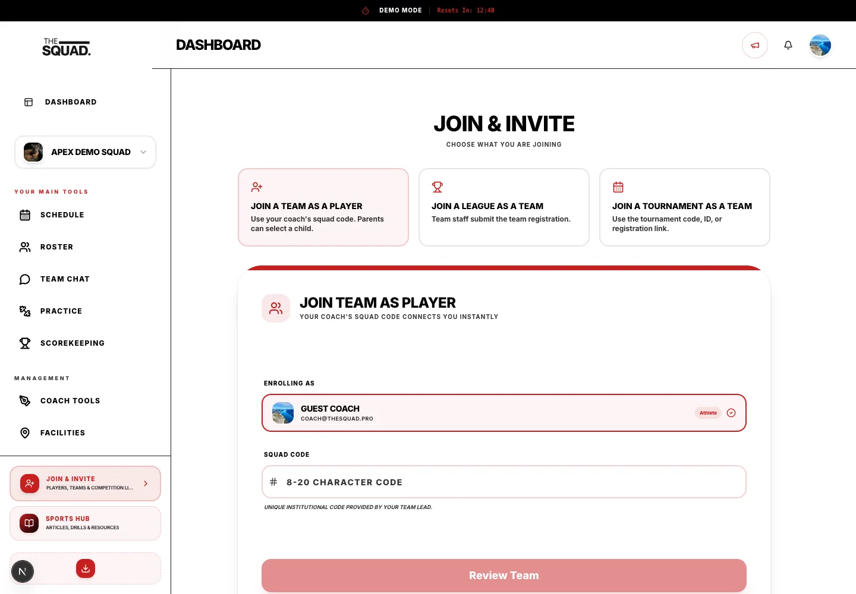Click the Schedule calendar icon
Screen dimensions: 856x594
[x=25, y=215]
